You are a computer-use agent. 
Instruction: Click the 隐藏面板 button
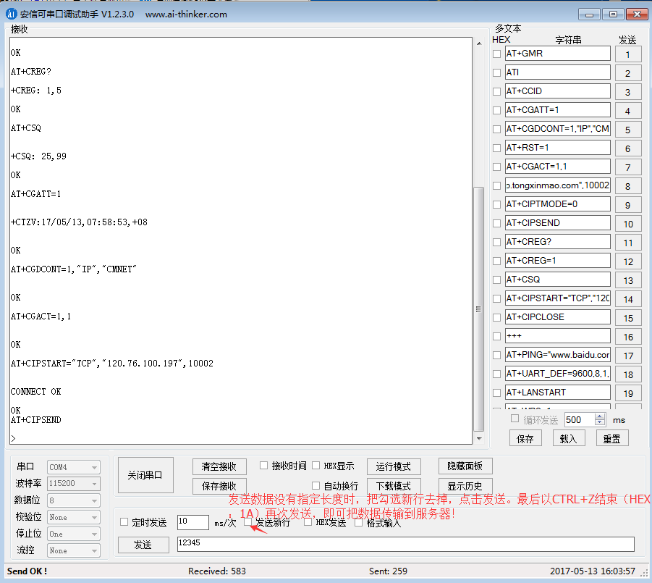pyautogui.click(x=465, y=466)
